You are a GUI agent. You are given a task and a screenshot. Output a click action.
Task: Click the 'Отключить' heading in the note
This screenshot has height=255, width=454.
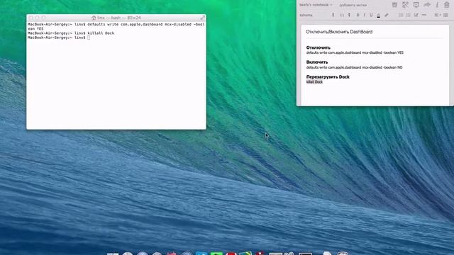click(319, 47)
